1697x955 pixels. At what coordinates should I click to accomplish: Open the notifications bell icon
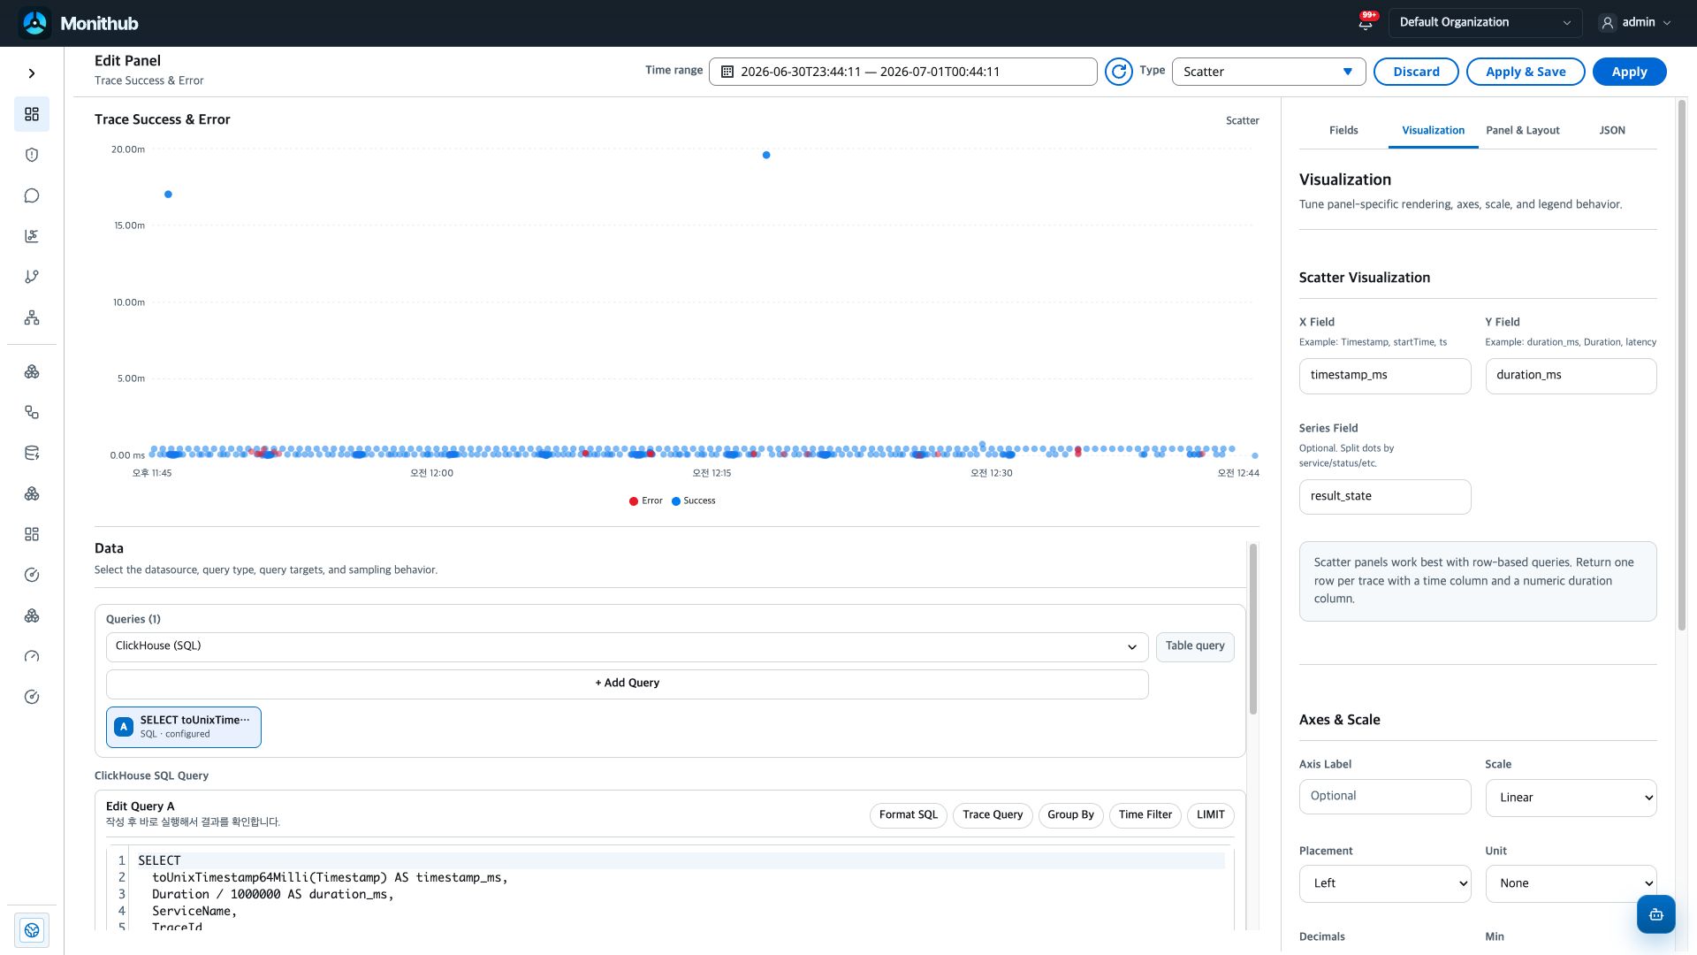pyautogui.click(x=1366, y=23)
